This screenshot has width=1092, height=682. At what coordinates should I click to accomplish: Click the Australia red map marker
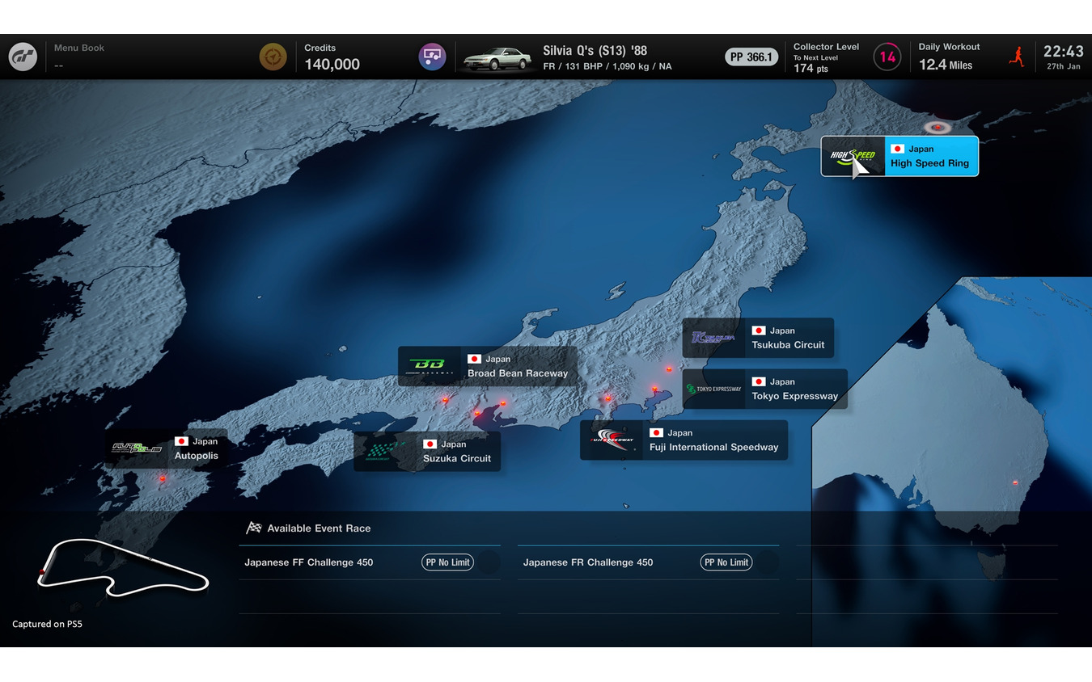click(x=1015, y=482)
